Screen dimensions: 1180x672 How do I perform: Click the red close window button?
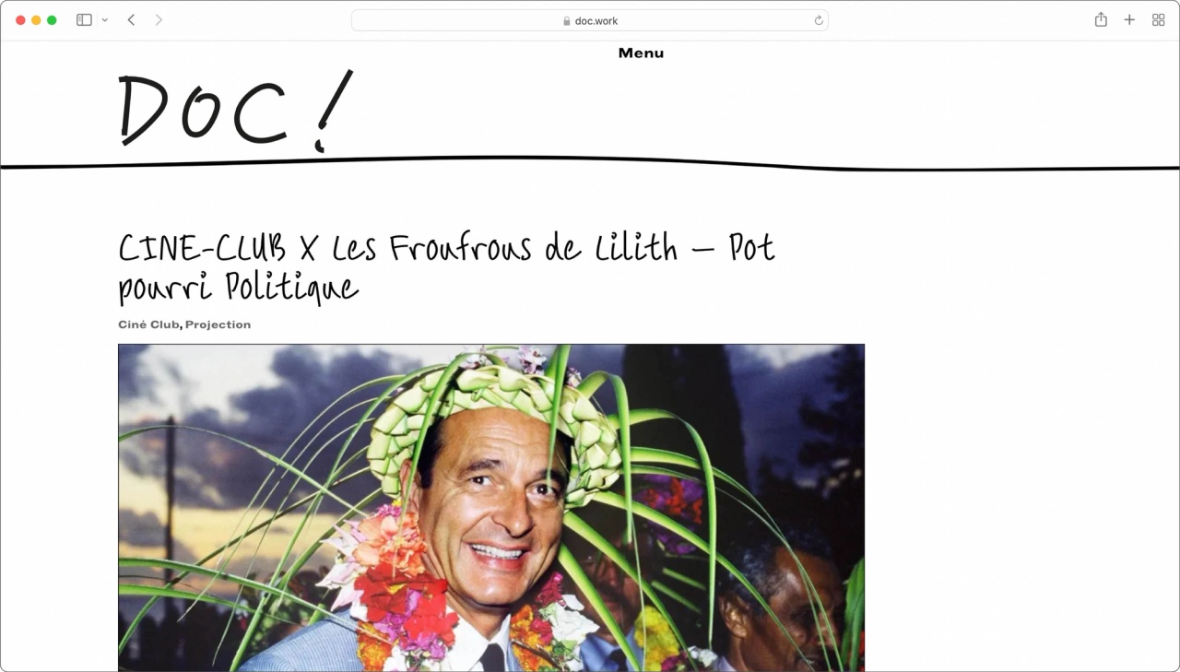[x=20, y=20]
